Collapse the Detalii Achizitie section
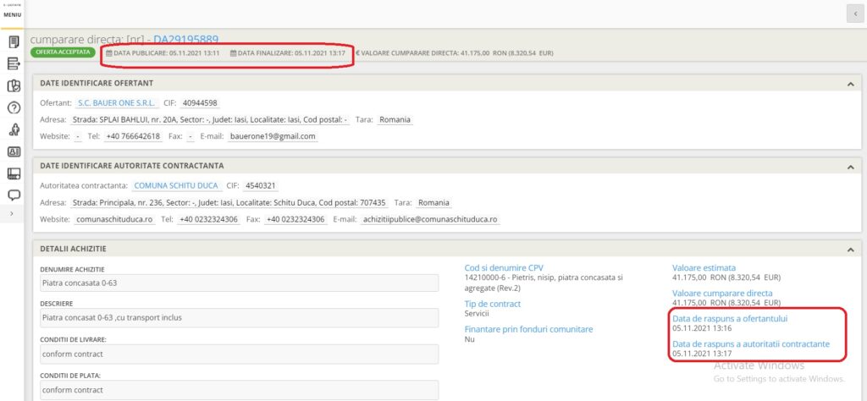The image size is (867, 401). 849,249
